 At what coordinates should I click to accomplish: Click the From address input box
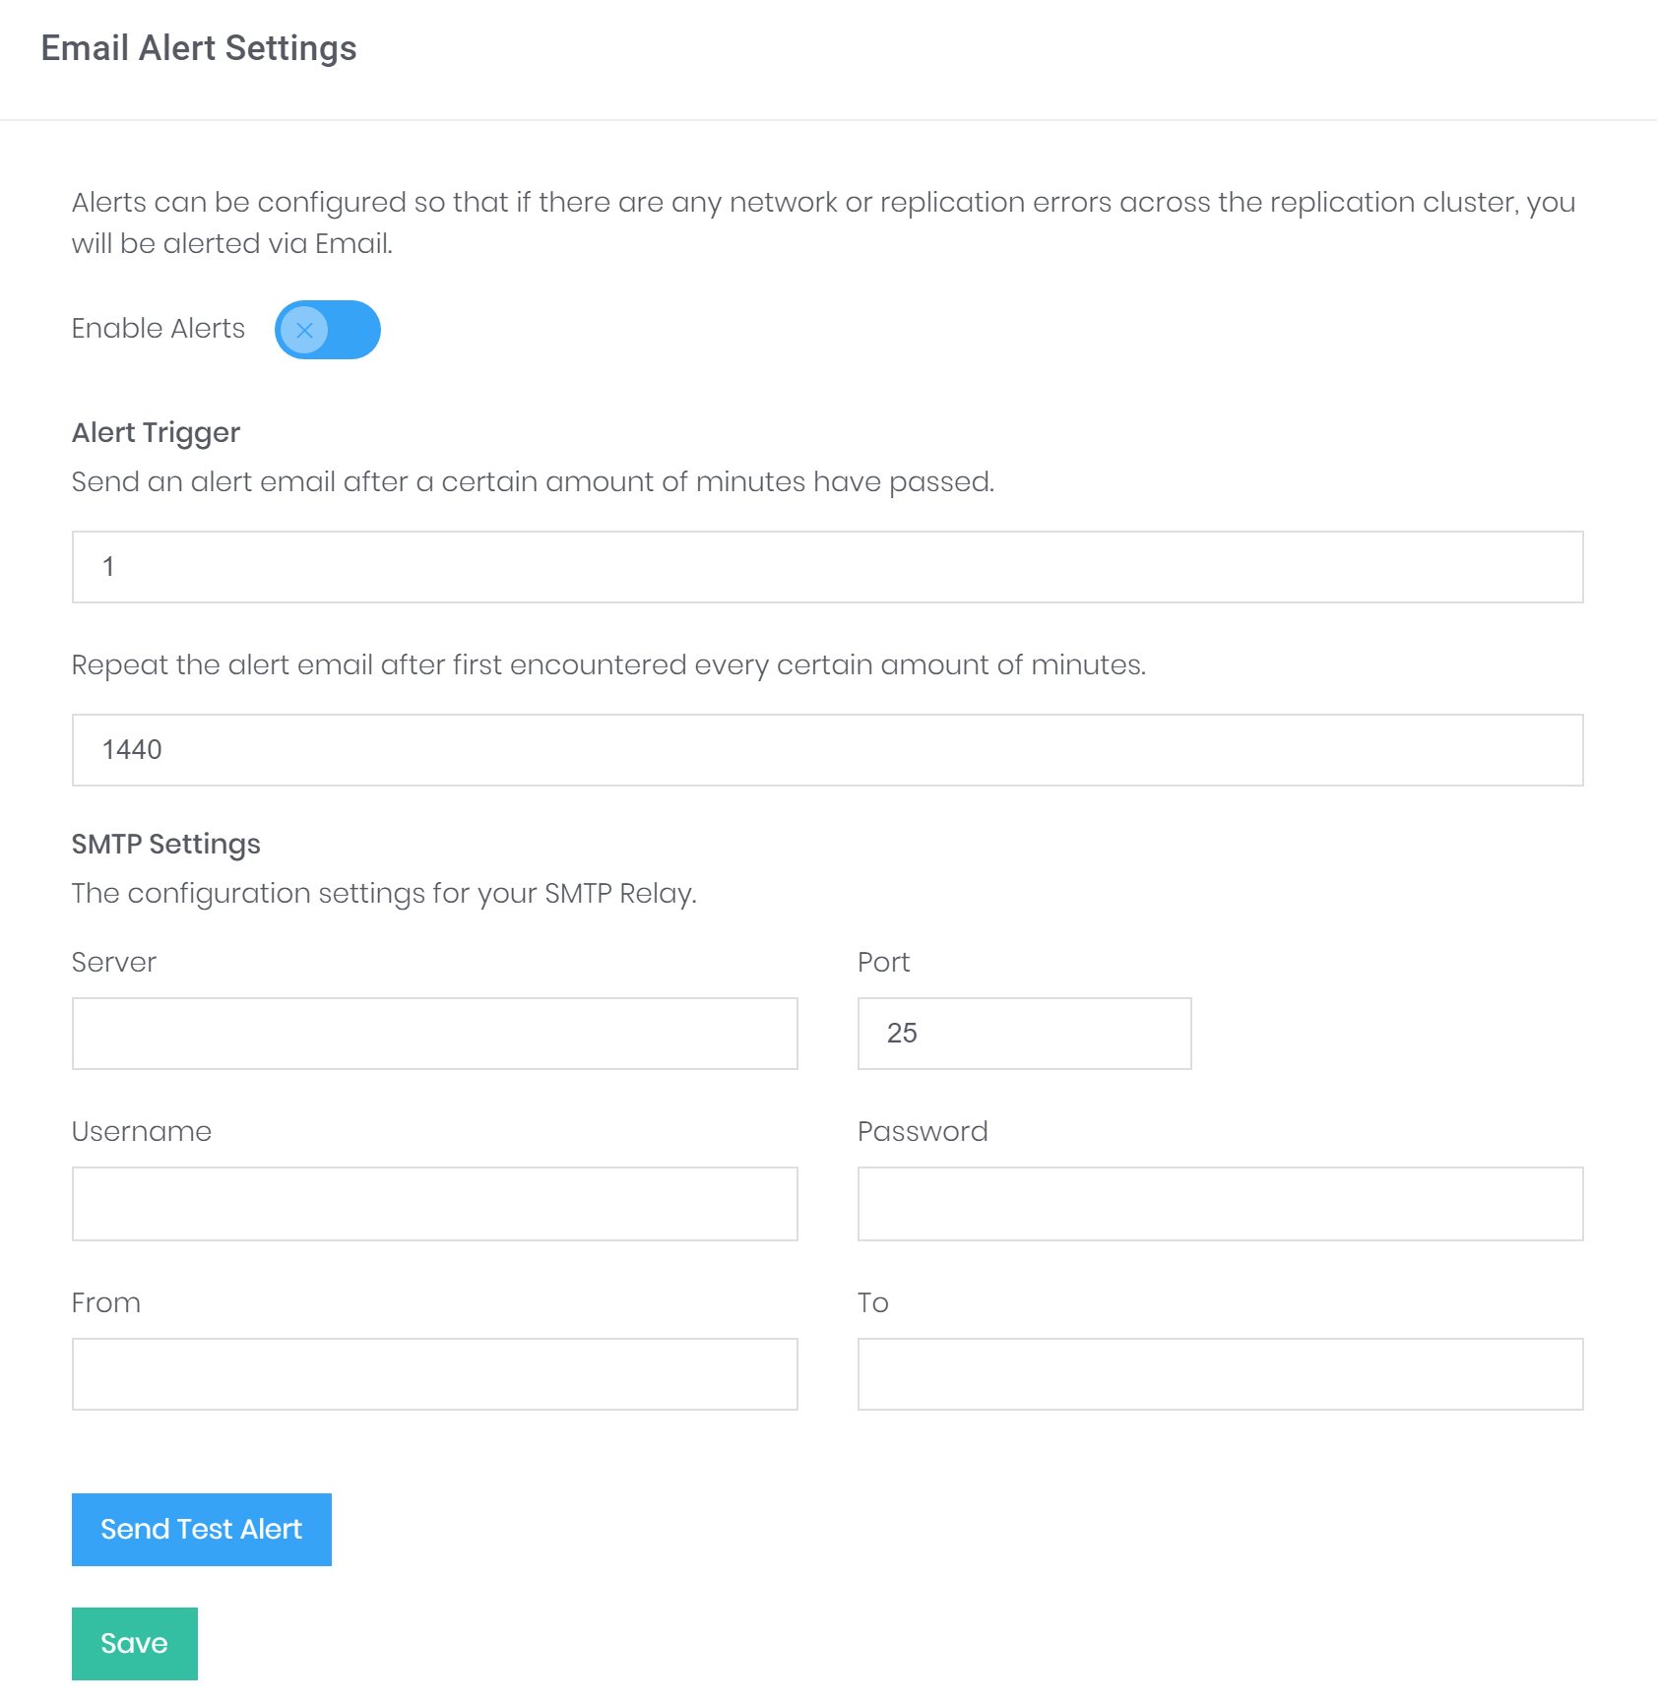pos(434,1374)
